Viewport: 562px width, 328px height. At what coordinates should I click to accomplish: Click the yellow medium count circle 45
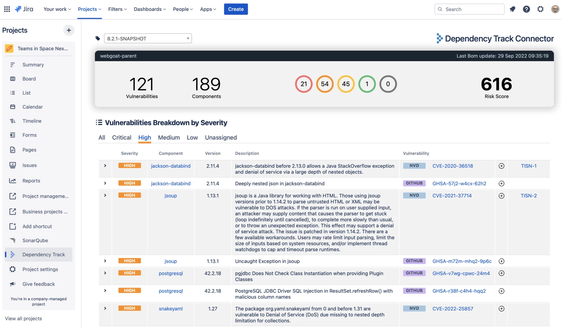tap(346, 84)
